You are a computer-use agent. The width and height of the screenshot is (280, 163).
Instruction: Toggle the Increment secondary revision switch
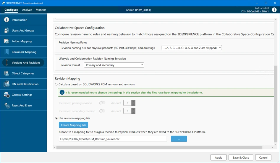[x=102, y=111]
